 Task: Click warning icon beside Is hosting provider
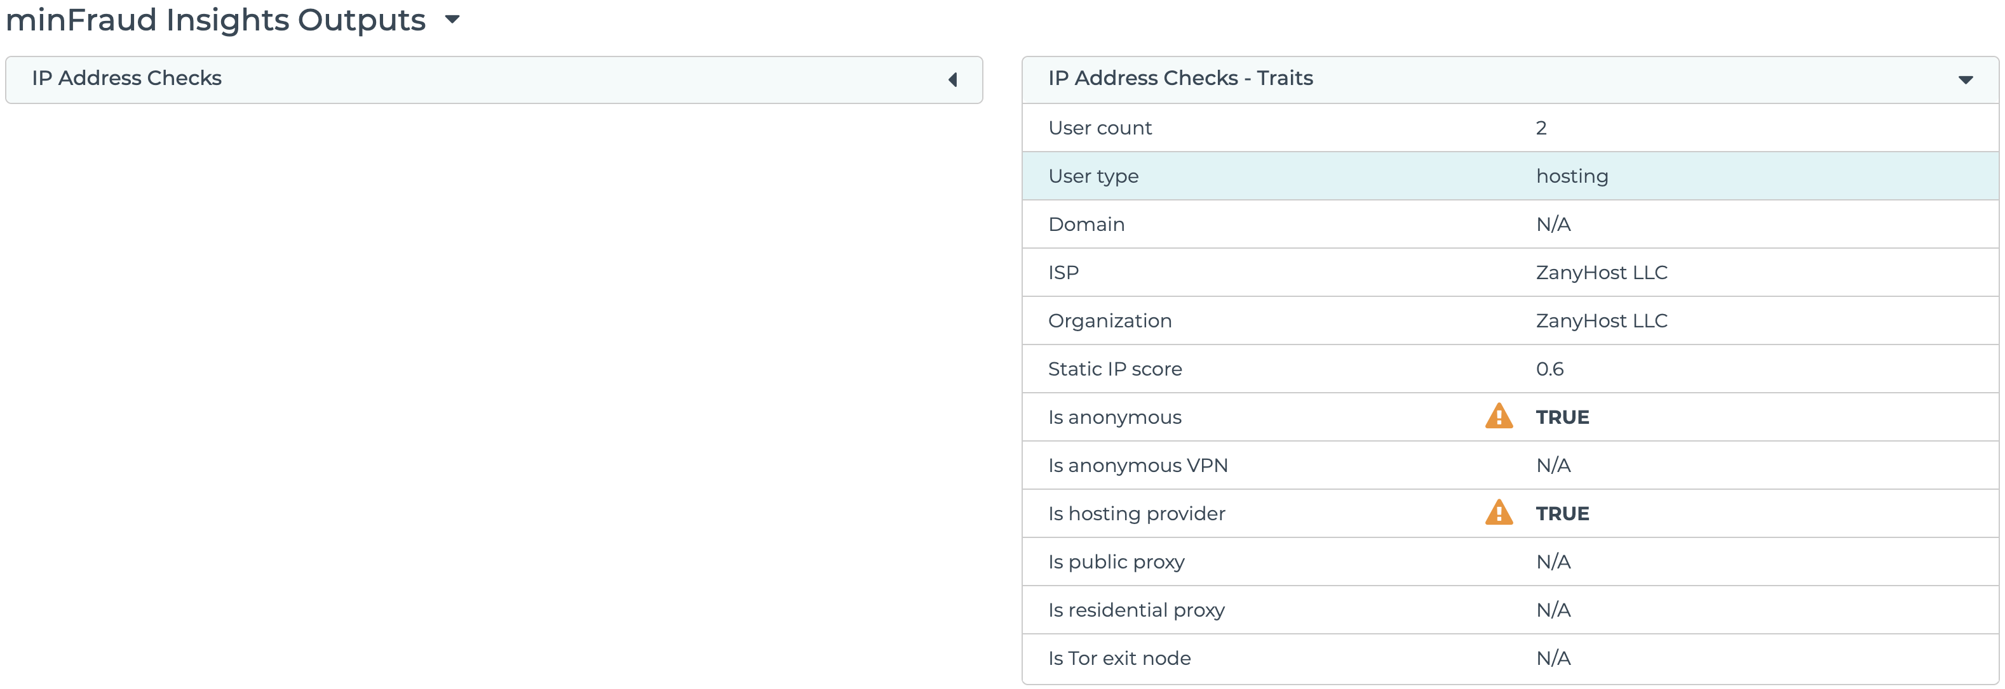[x=1498, y=513]
